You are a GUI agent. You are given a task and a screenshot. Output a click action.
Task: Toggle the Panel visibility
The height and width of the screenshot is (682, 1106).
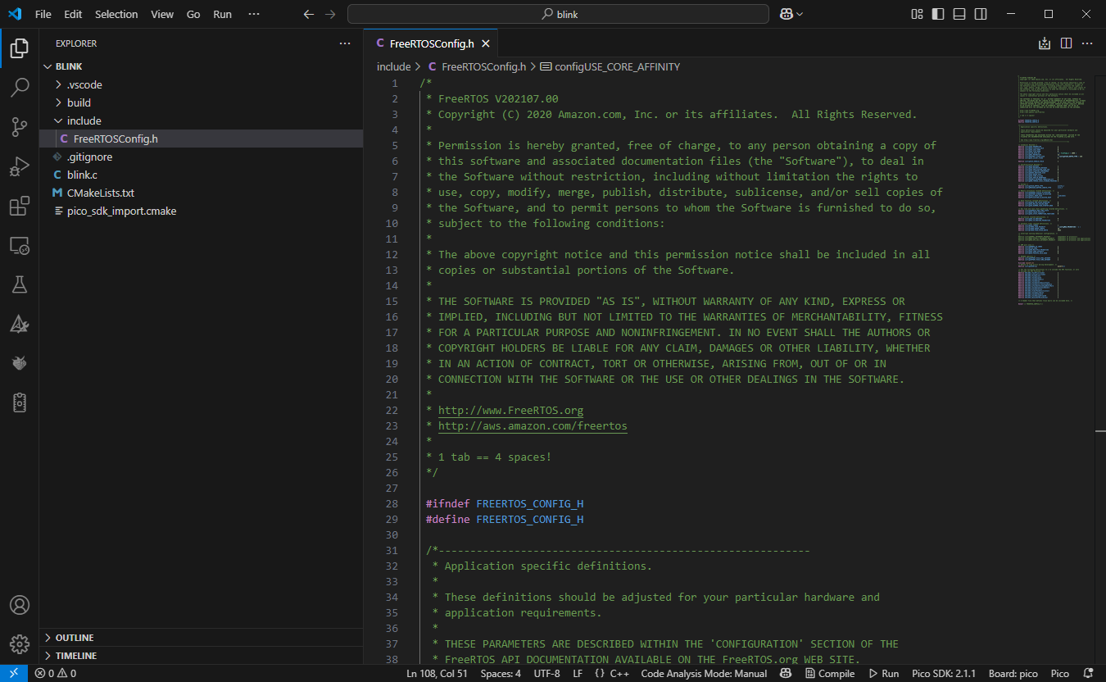tap(959, 13)
